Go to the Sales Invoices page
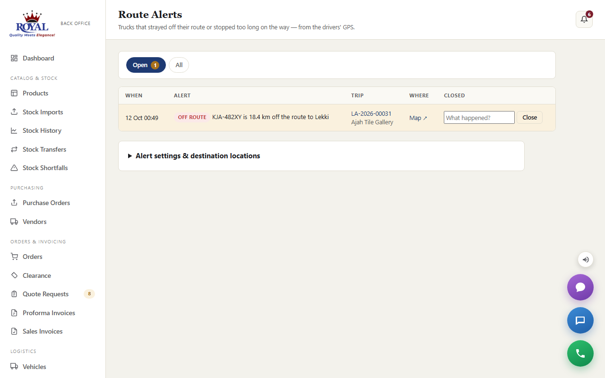This screenshot has width=605, height=378. [52, 331]
